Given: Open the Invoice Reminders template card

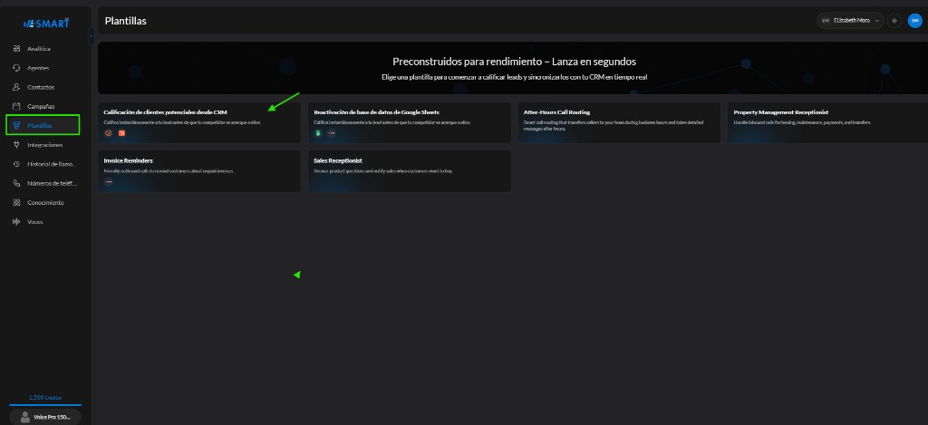Looking at the screenshot, I should click(x=199, y=171).
